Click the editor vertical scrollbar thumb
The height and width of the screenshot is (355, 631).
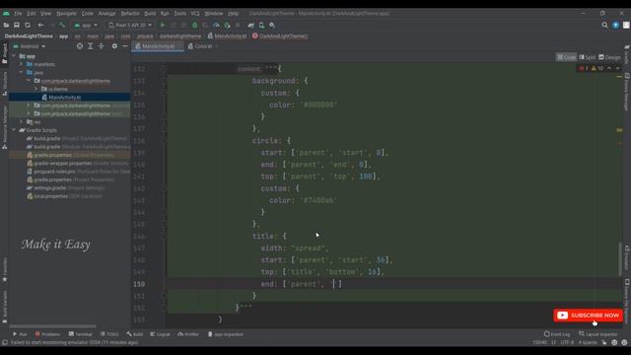(620, 259)
